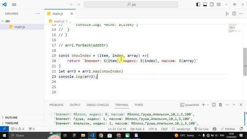Select the powershell terminal profile
Image resolution: width=247 pixels, height=139 pixels.
(x=189, y=105)
